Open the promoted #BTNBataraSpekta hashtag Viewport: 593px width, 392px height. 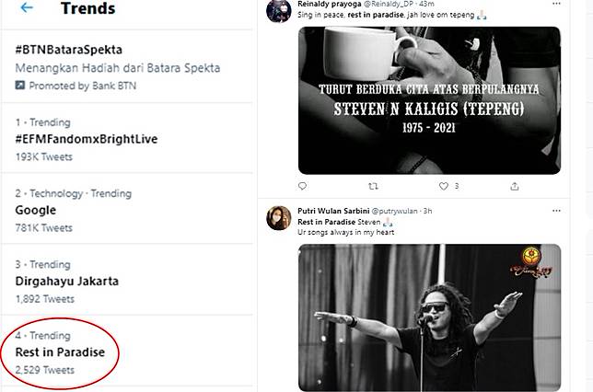pyautogui.click(x=69, y=50)
